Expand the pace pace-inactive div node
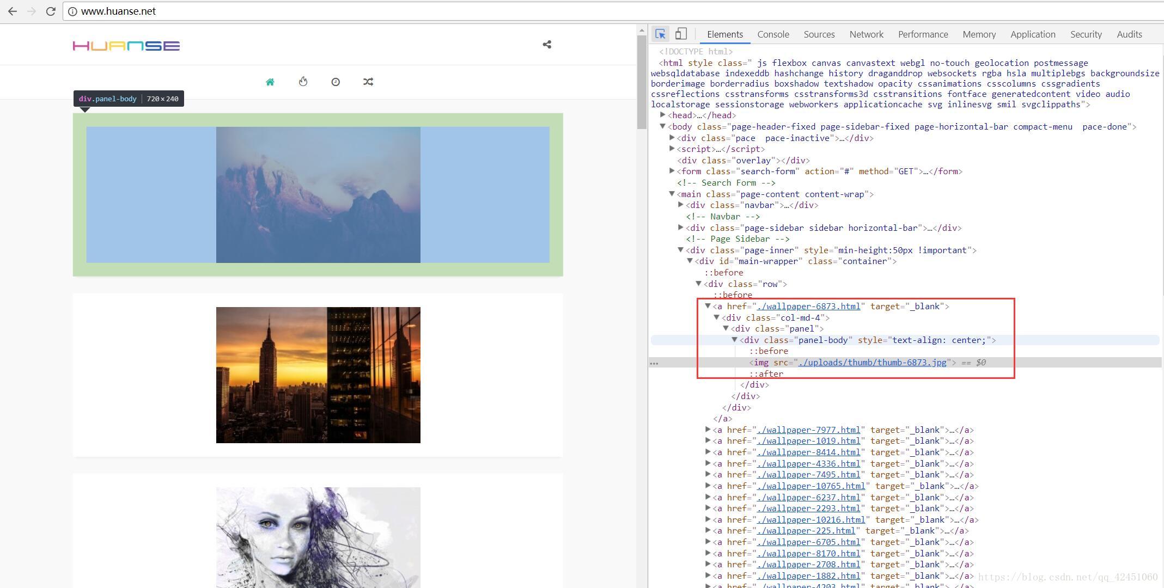This screenshot has height=588, width=1164. [x=672, y=138]
